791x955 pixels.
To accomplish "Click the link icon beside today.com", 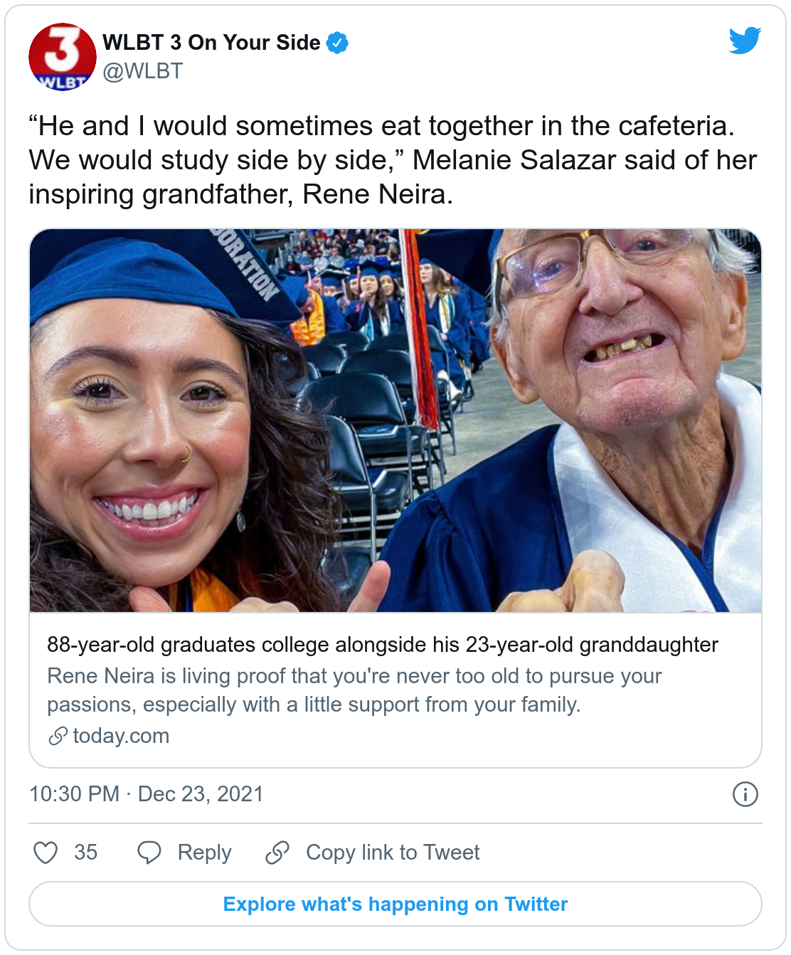I will 58,736.
